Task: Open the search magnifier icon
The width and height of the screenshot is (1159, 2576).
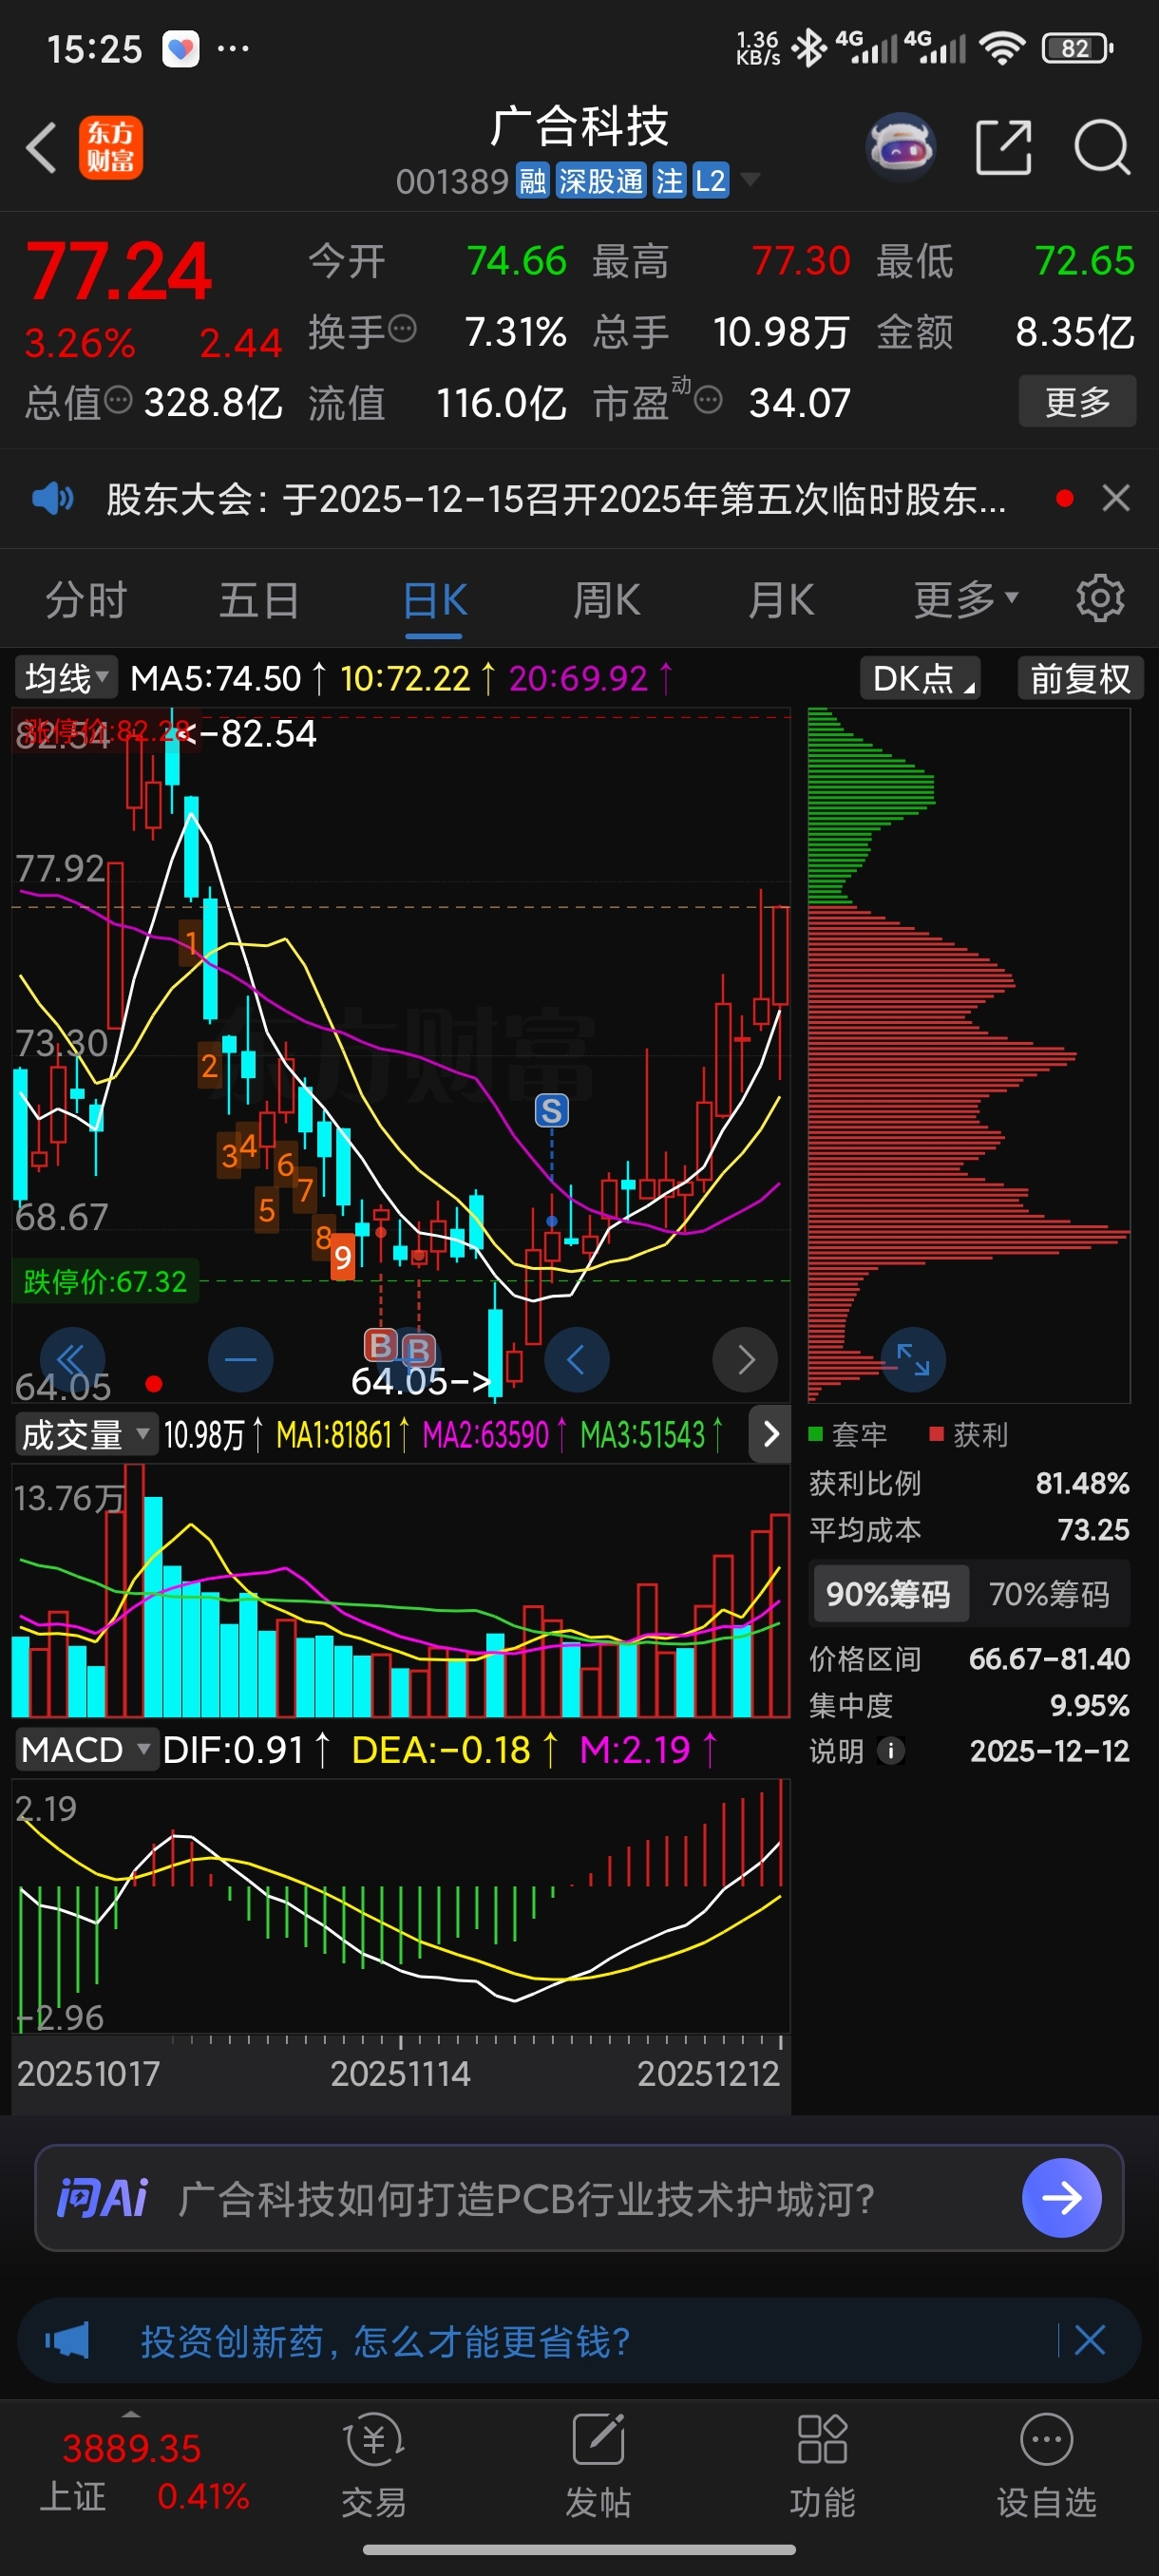Action: coord(1102,148)
